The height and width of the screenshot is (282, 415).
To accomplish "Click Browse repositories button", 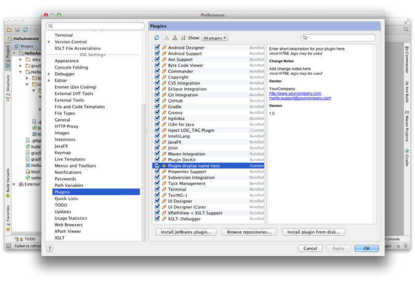I will 249,232.
